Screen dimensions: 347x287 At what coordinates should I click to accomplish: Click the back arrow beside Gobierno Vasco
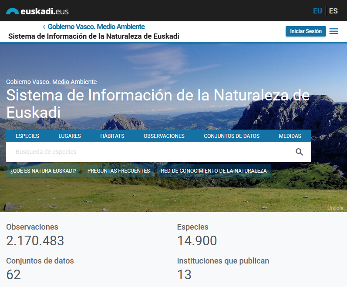pos(44,27)
